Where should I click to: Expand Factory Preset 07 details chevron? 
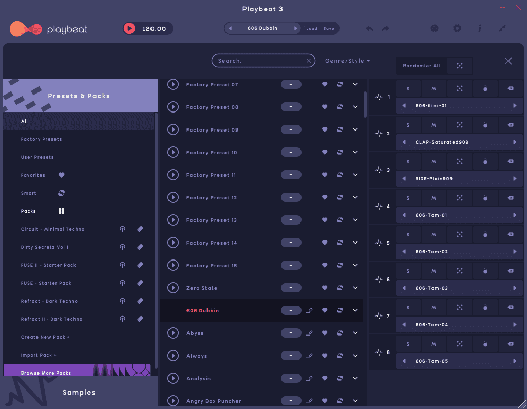(355, 84)
